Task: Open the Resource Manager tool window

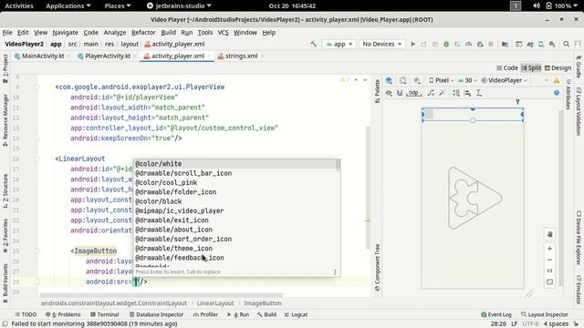Action: coord(5,119)
